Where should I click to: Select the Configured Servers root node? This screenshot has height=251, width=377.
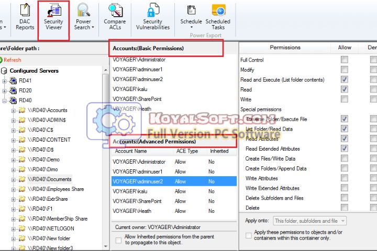(x=34, y=71)
